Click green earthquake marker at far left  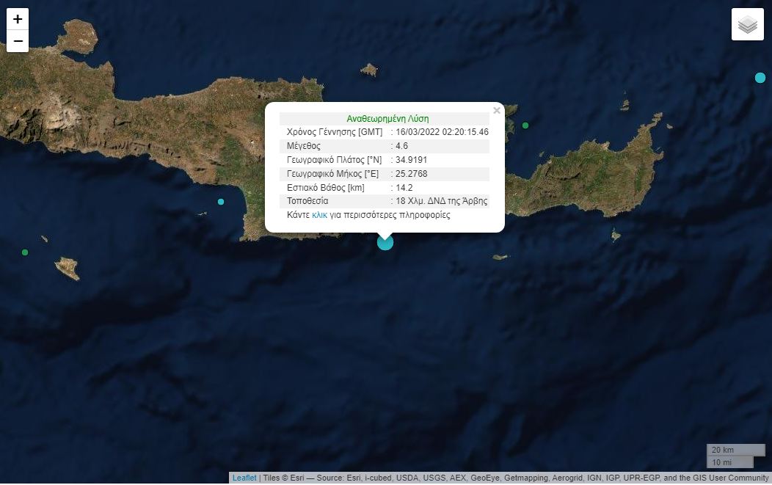(25, 252)
